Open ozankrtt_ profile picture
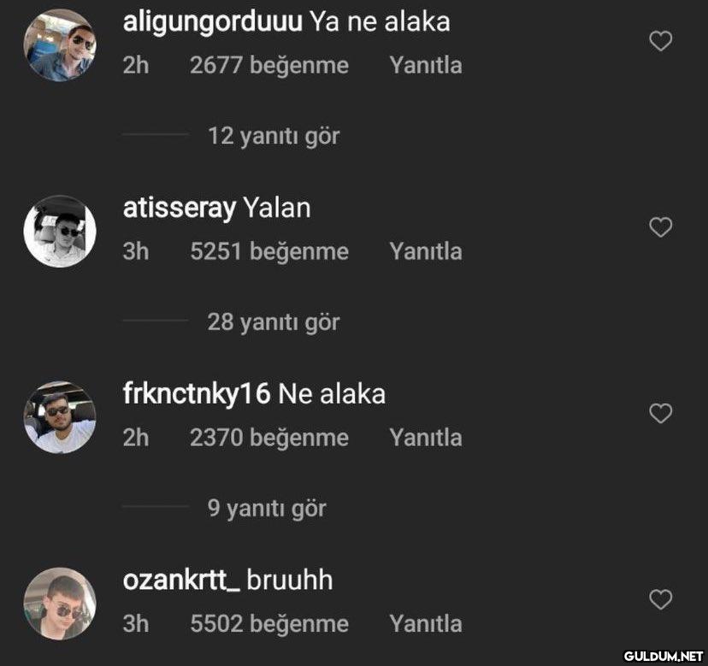 60,604
